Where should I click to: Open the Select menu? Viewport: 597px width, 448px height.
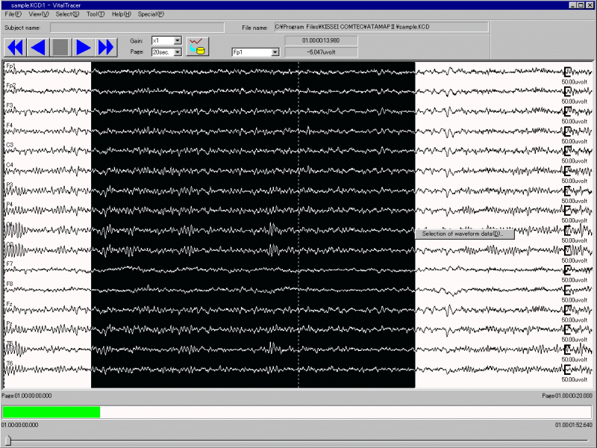coord(67,14)
